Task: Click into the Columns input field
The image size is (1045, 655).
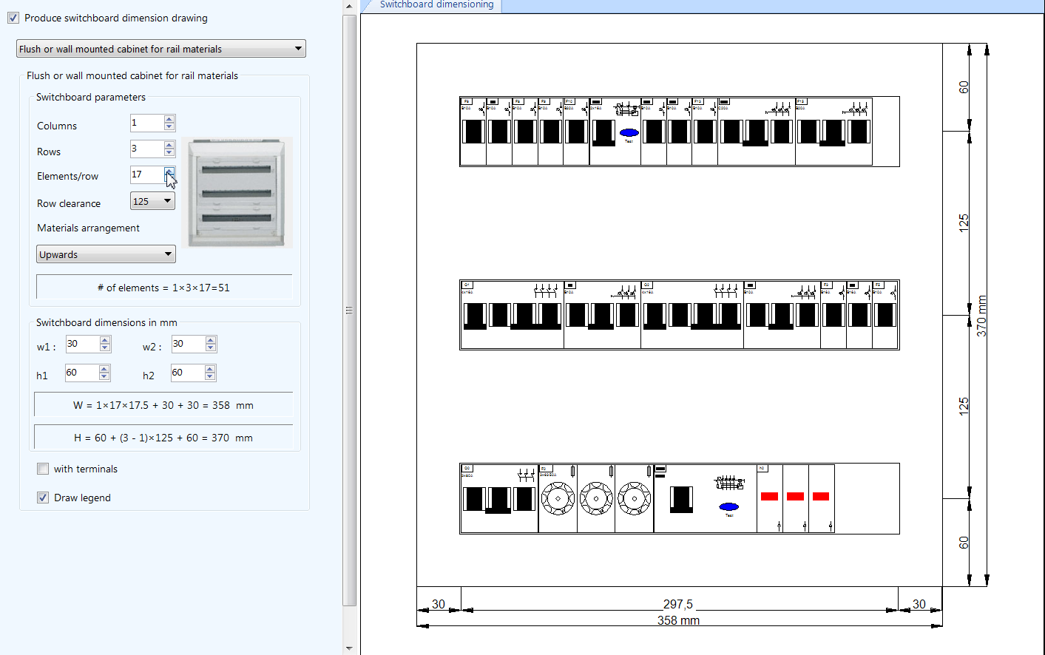Action: (x=146, y=123)
